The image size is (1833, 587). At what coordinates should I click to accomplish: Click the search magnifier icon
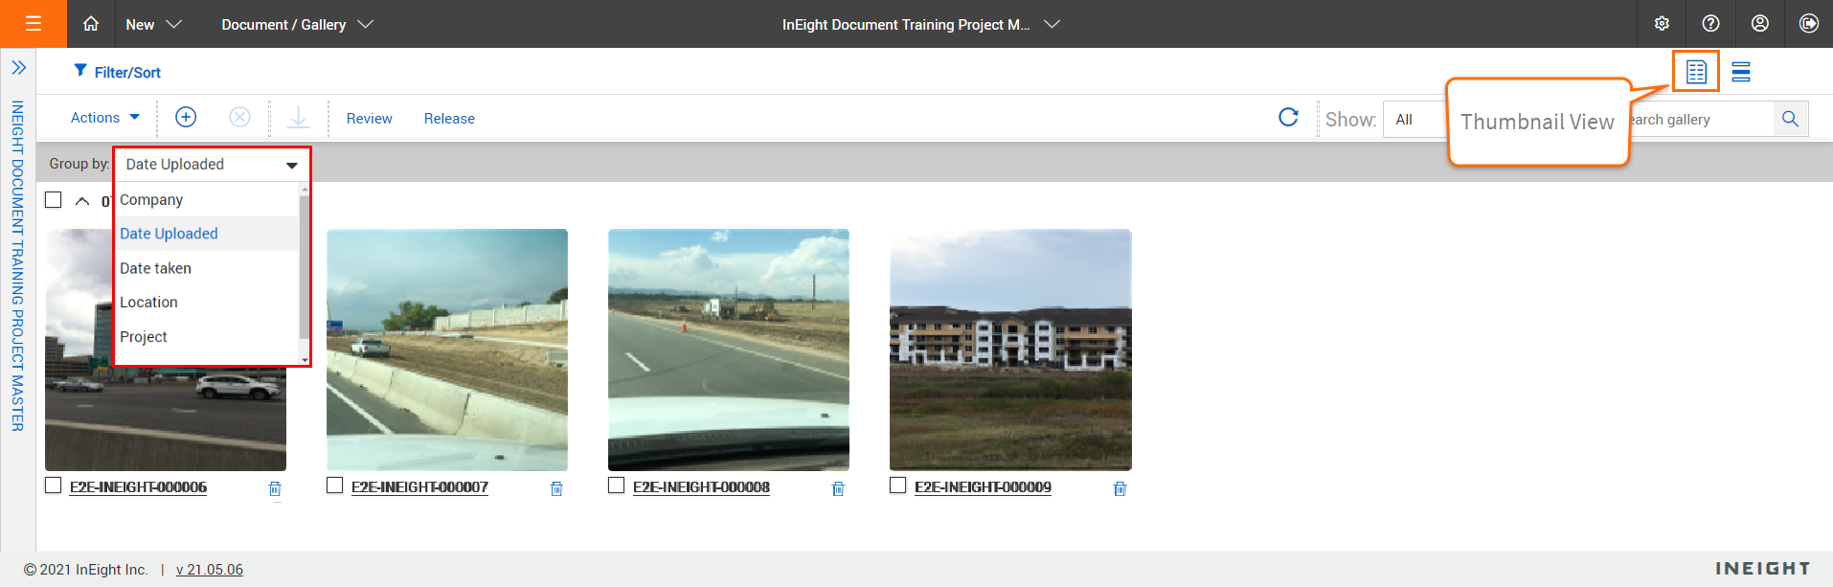1790,119
